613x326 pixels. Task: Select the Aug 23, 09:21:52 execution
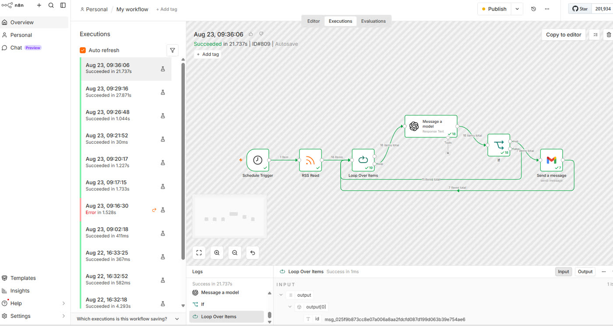(x=126, y=139)
